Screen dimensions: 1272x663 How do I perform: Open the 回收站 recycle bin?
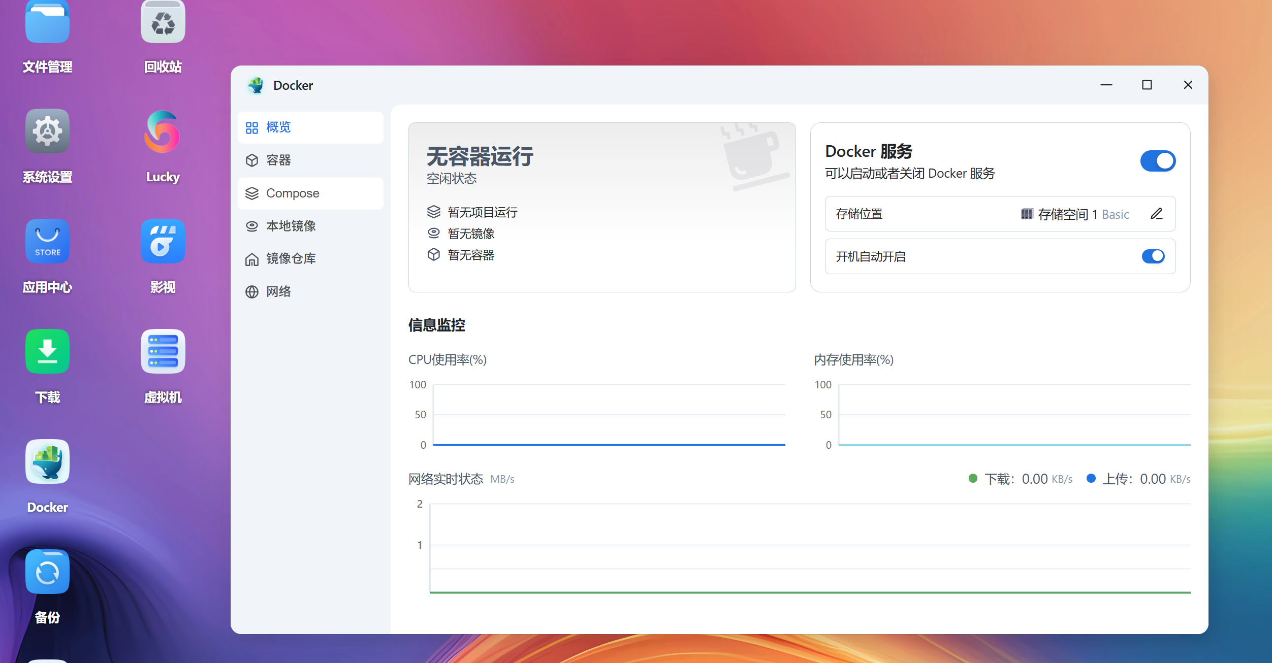(x=163, y=23)
